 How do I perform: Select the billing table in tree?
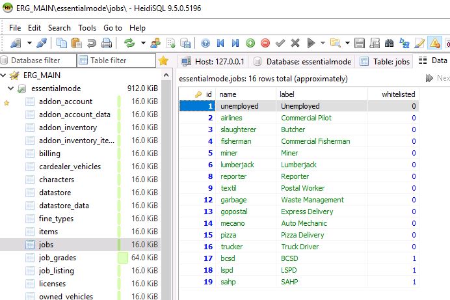point(49,154)
